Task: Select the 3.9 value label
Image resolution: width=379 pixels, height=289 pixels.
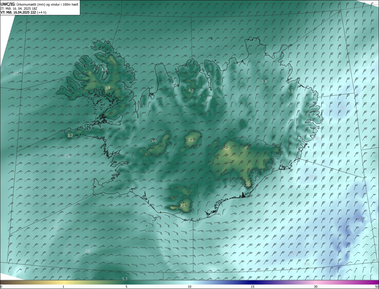Action: point(154,141)
